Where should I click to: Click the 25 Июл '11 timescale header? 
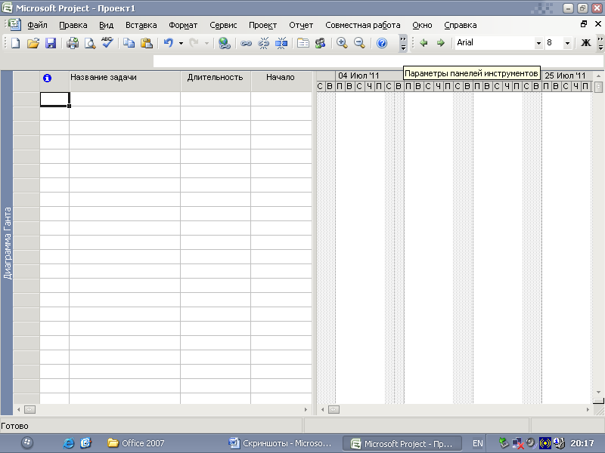(565, 75)
